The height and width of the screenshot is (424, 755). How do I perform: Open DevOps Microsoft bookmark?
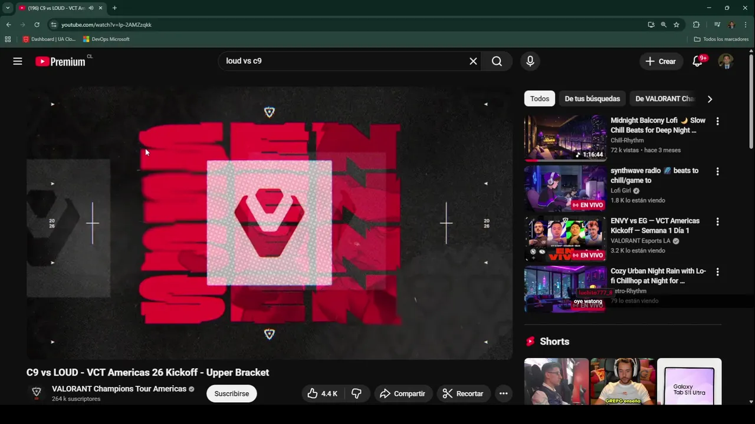tap(106, 39)
